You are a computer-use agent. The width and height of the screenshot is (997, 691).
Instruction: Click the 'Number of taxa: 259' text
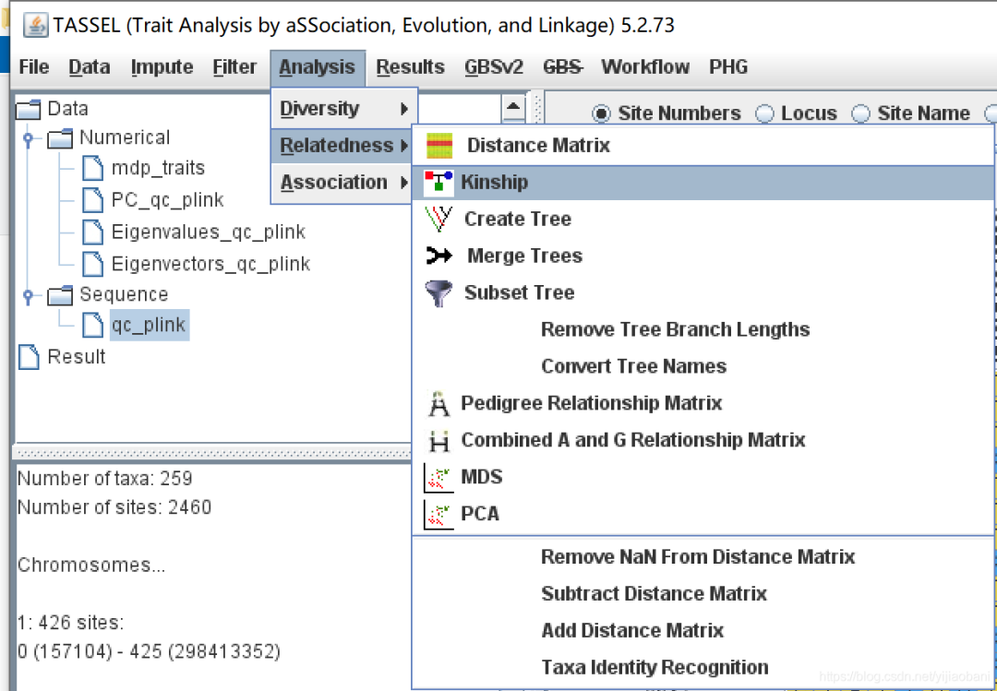click(104, 479)
